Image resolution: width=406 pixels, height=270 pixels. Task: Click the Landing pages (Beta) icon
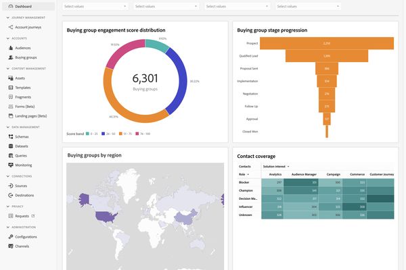tap(11, 115)
